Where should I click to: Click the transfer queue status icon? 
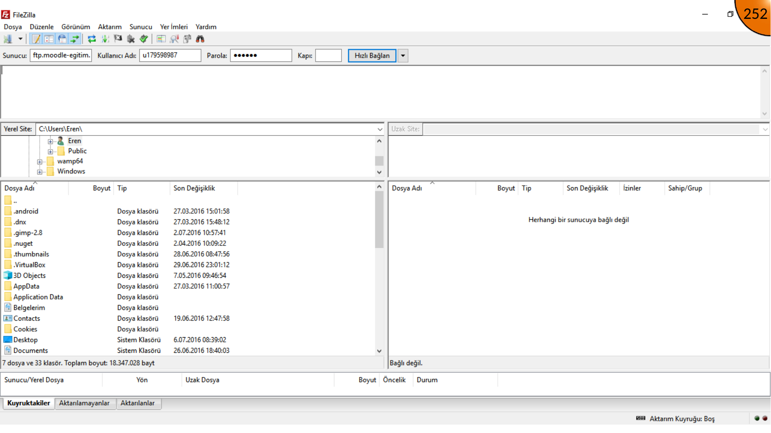point(641,419)
